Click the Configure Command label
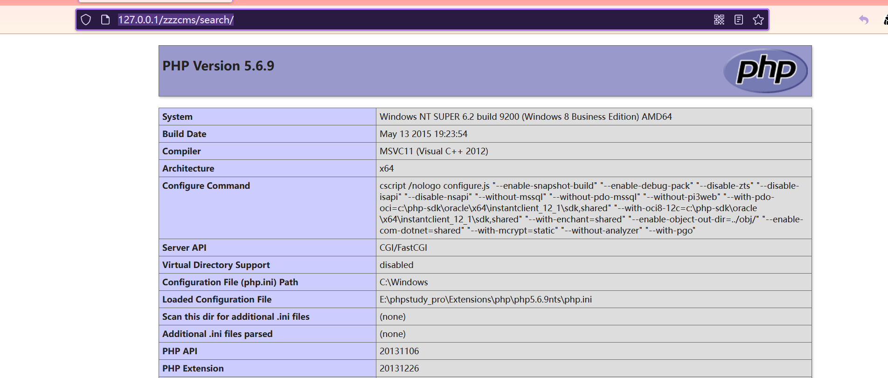This screenshot has width=888, height=378. coord(206,186)
